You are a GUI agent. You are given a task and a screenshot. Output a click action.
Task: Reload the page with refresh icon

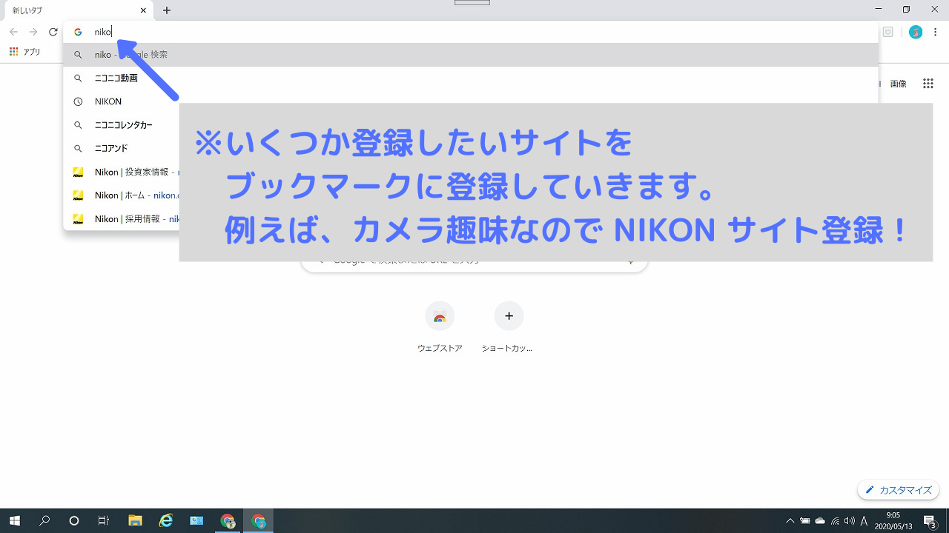click(x=53, y=32)
